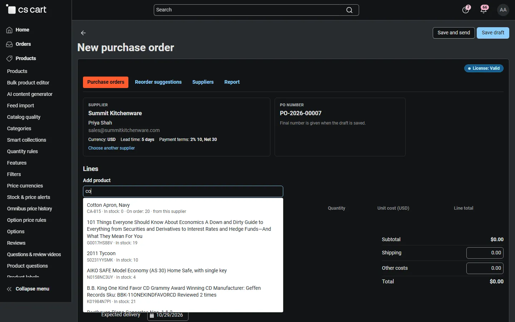Click the Add product search input
Image resolution: width=515 pixels, height=322 pixels.
(183, 191)
